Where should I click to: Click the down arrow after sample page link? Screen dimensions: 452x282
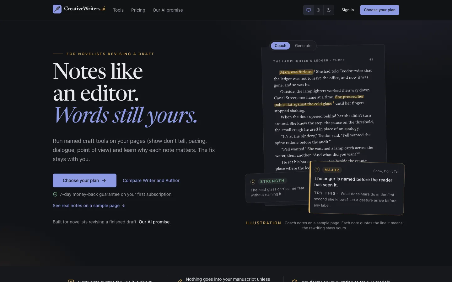[x=124, y=206]
